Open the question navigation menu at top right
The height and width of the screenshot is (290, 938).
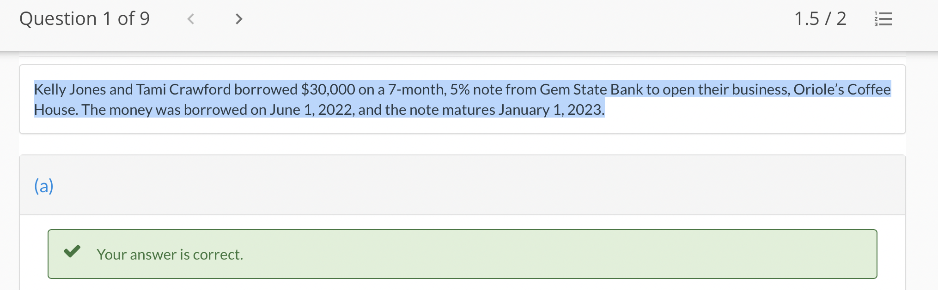(x=883, y=18)
